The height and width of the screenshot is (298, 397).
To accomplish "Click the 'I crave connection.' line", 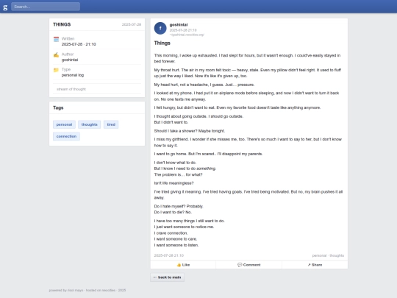I will click(x=171, y=233).
